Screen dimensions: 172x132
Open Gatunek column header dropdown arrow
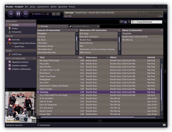(77, 30)
